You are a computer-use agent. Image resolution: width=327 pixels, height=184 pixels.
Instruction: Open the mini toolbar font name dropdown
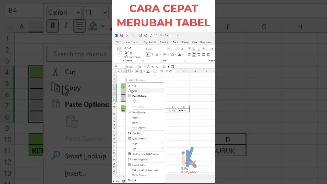tap(137, 67)
